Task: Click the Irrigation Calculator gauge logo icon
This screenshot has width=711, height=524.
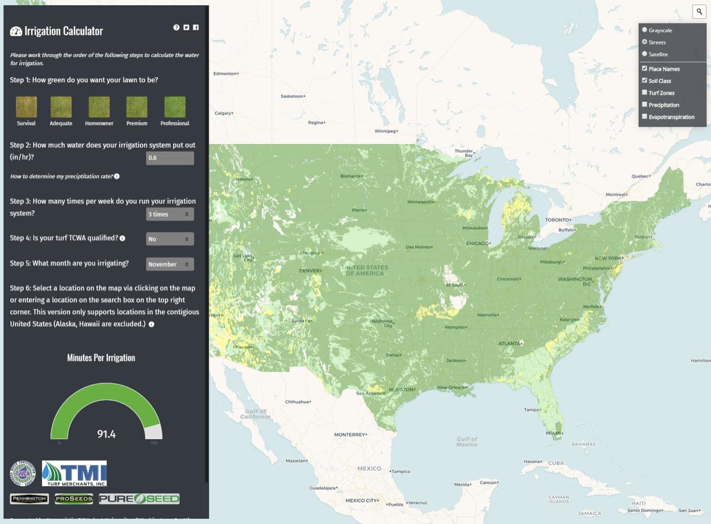Action: (16, 31)
